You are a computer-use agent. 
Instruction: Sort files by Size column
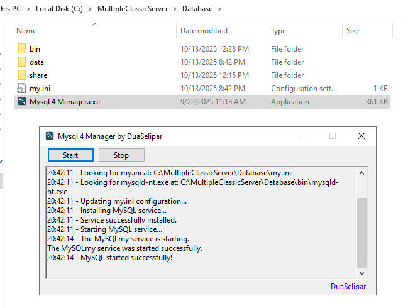pos(353,31)
